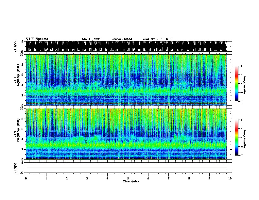259x200 pixels.
Task: Click the time axis tick label '3'
Action: (87, 178)
